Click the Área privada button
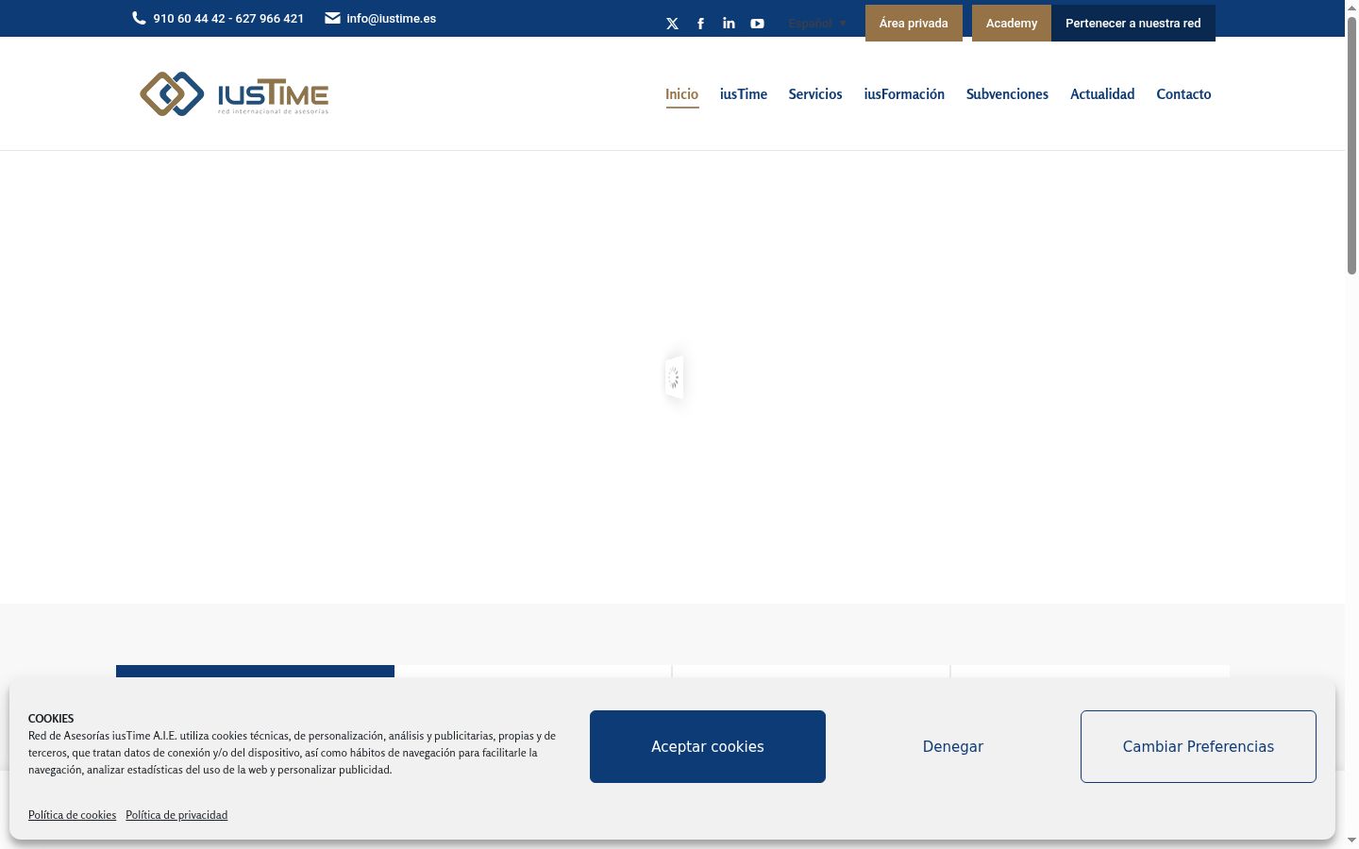This screenshot has height=849, width=1359. tap(914, 24)
